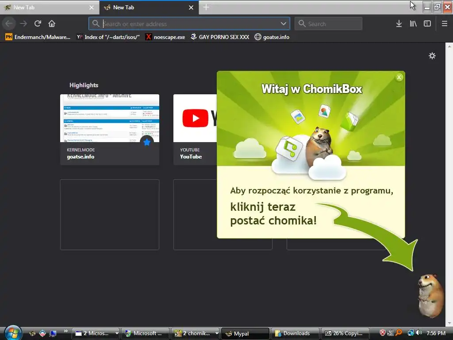Open the noescape.exe bookmark
The height and width of the screenshot is (340, 453).
click(x=165, y=37)
